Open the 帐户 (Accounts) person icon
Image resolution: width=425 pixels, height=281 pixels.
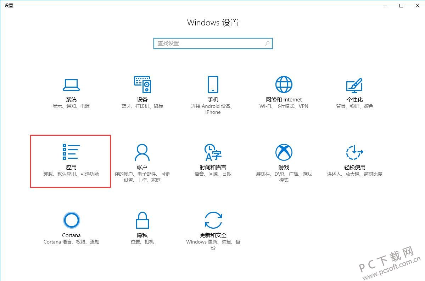(142, 152)
